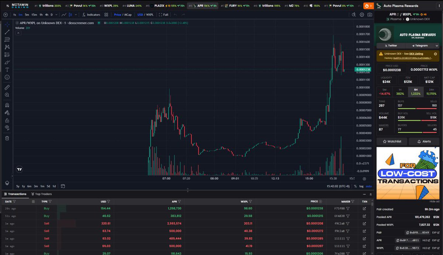Lock all drawing tools

coord(7,120)
